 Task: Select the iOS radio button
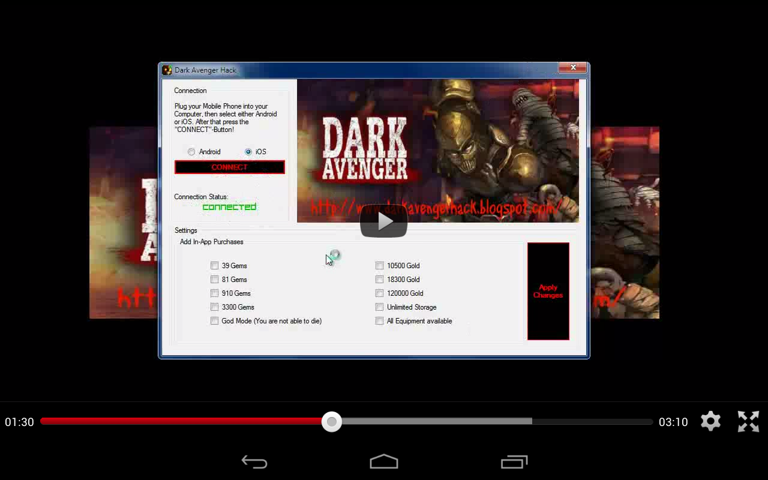(248, 152)
